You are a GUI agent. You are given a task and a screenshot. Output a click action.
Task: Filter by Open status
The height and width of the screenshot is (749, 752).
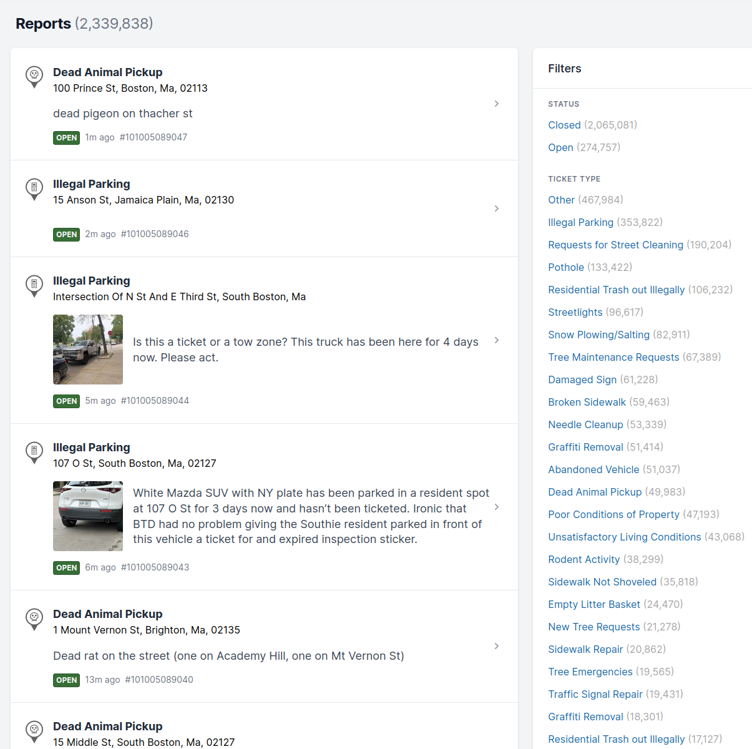(x=560, y=147)
